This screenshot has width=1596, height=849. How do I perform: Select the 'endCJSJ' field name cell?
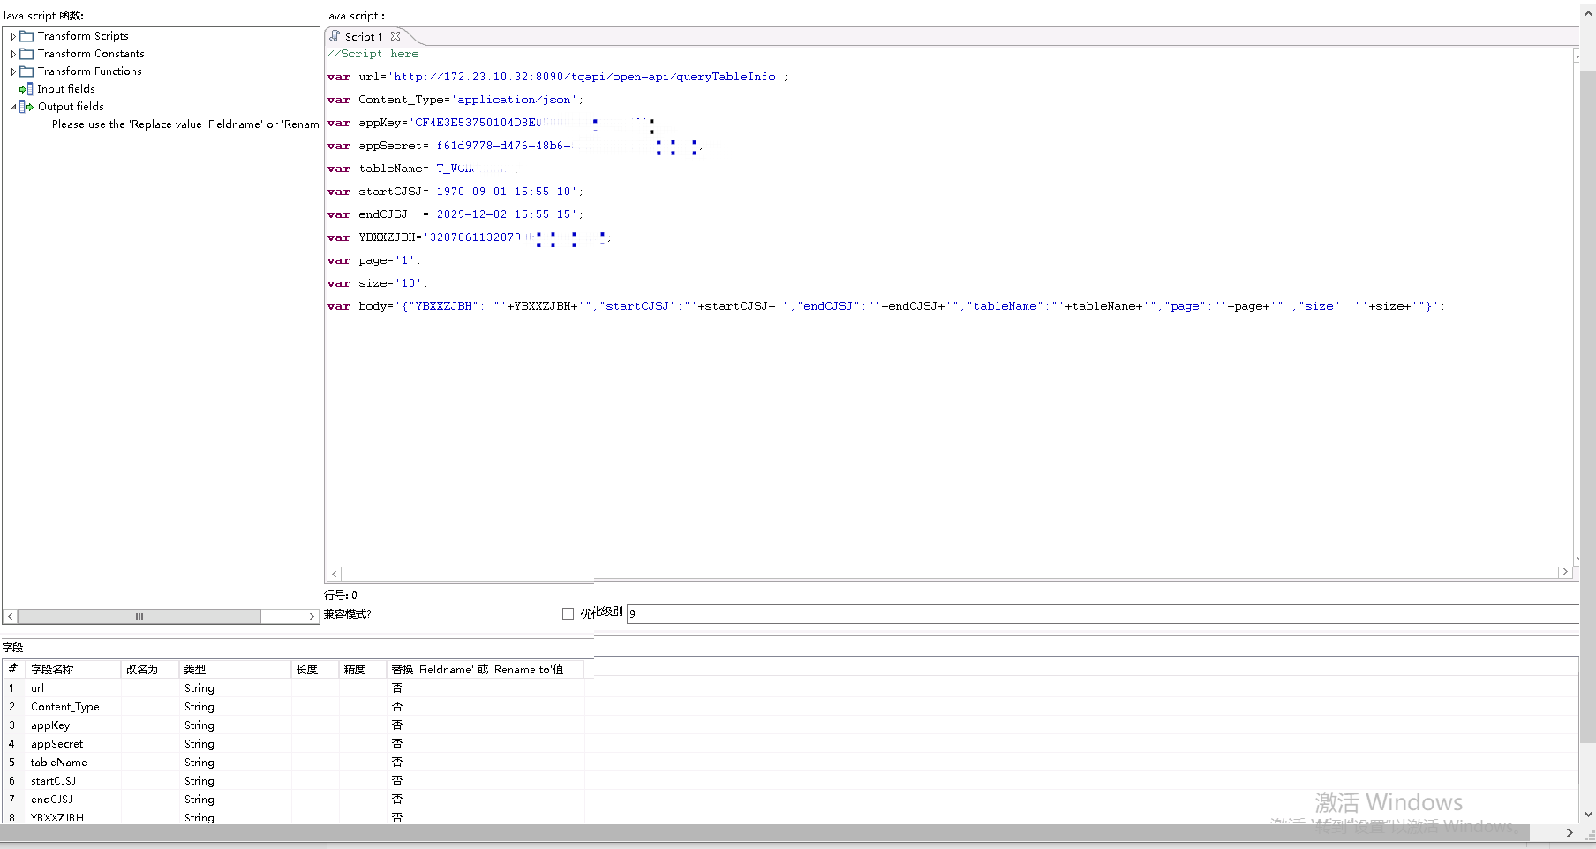pyautogui.click(x=73, y=800)
